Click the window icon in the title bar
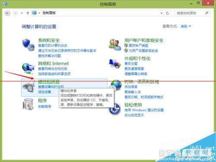 coord(5,4)
